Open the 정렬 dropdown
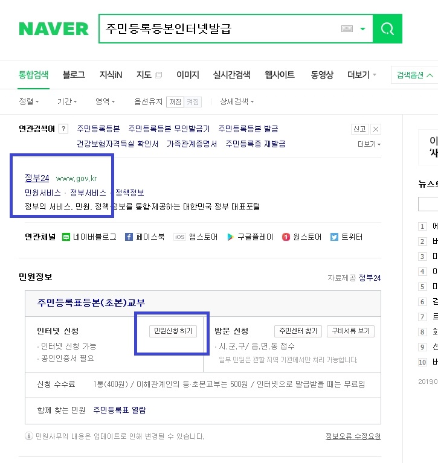The image size is (438, 463). pyautogui.click(x=28, y=101)
